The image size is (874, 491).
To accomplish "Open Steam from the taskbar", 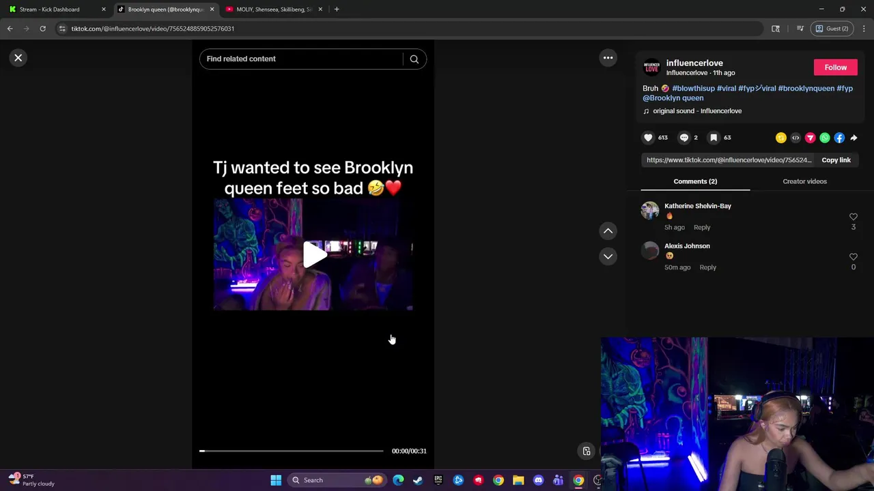I will point(418,480).
